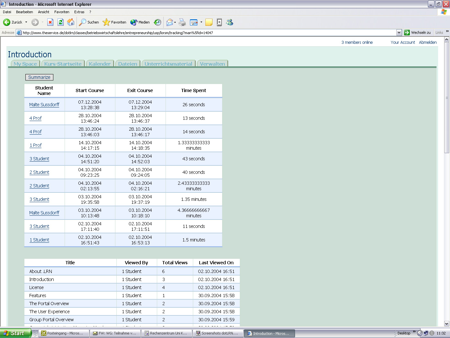Open Windows Start button on taskbar
Viewport: 450px width, 338px height.
15,333
